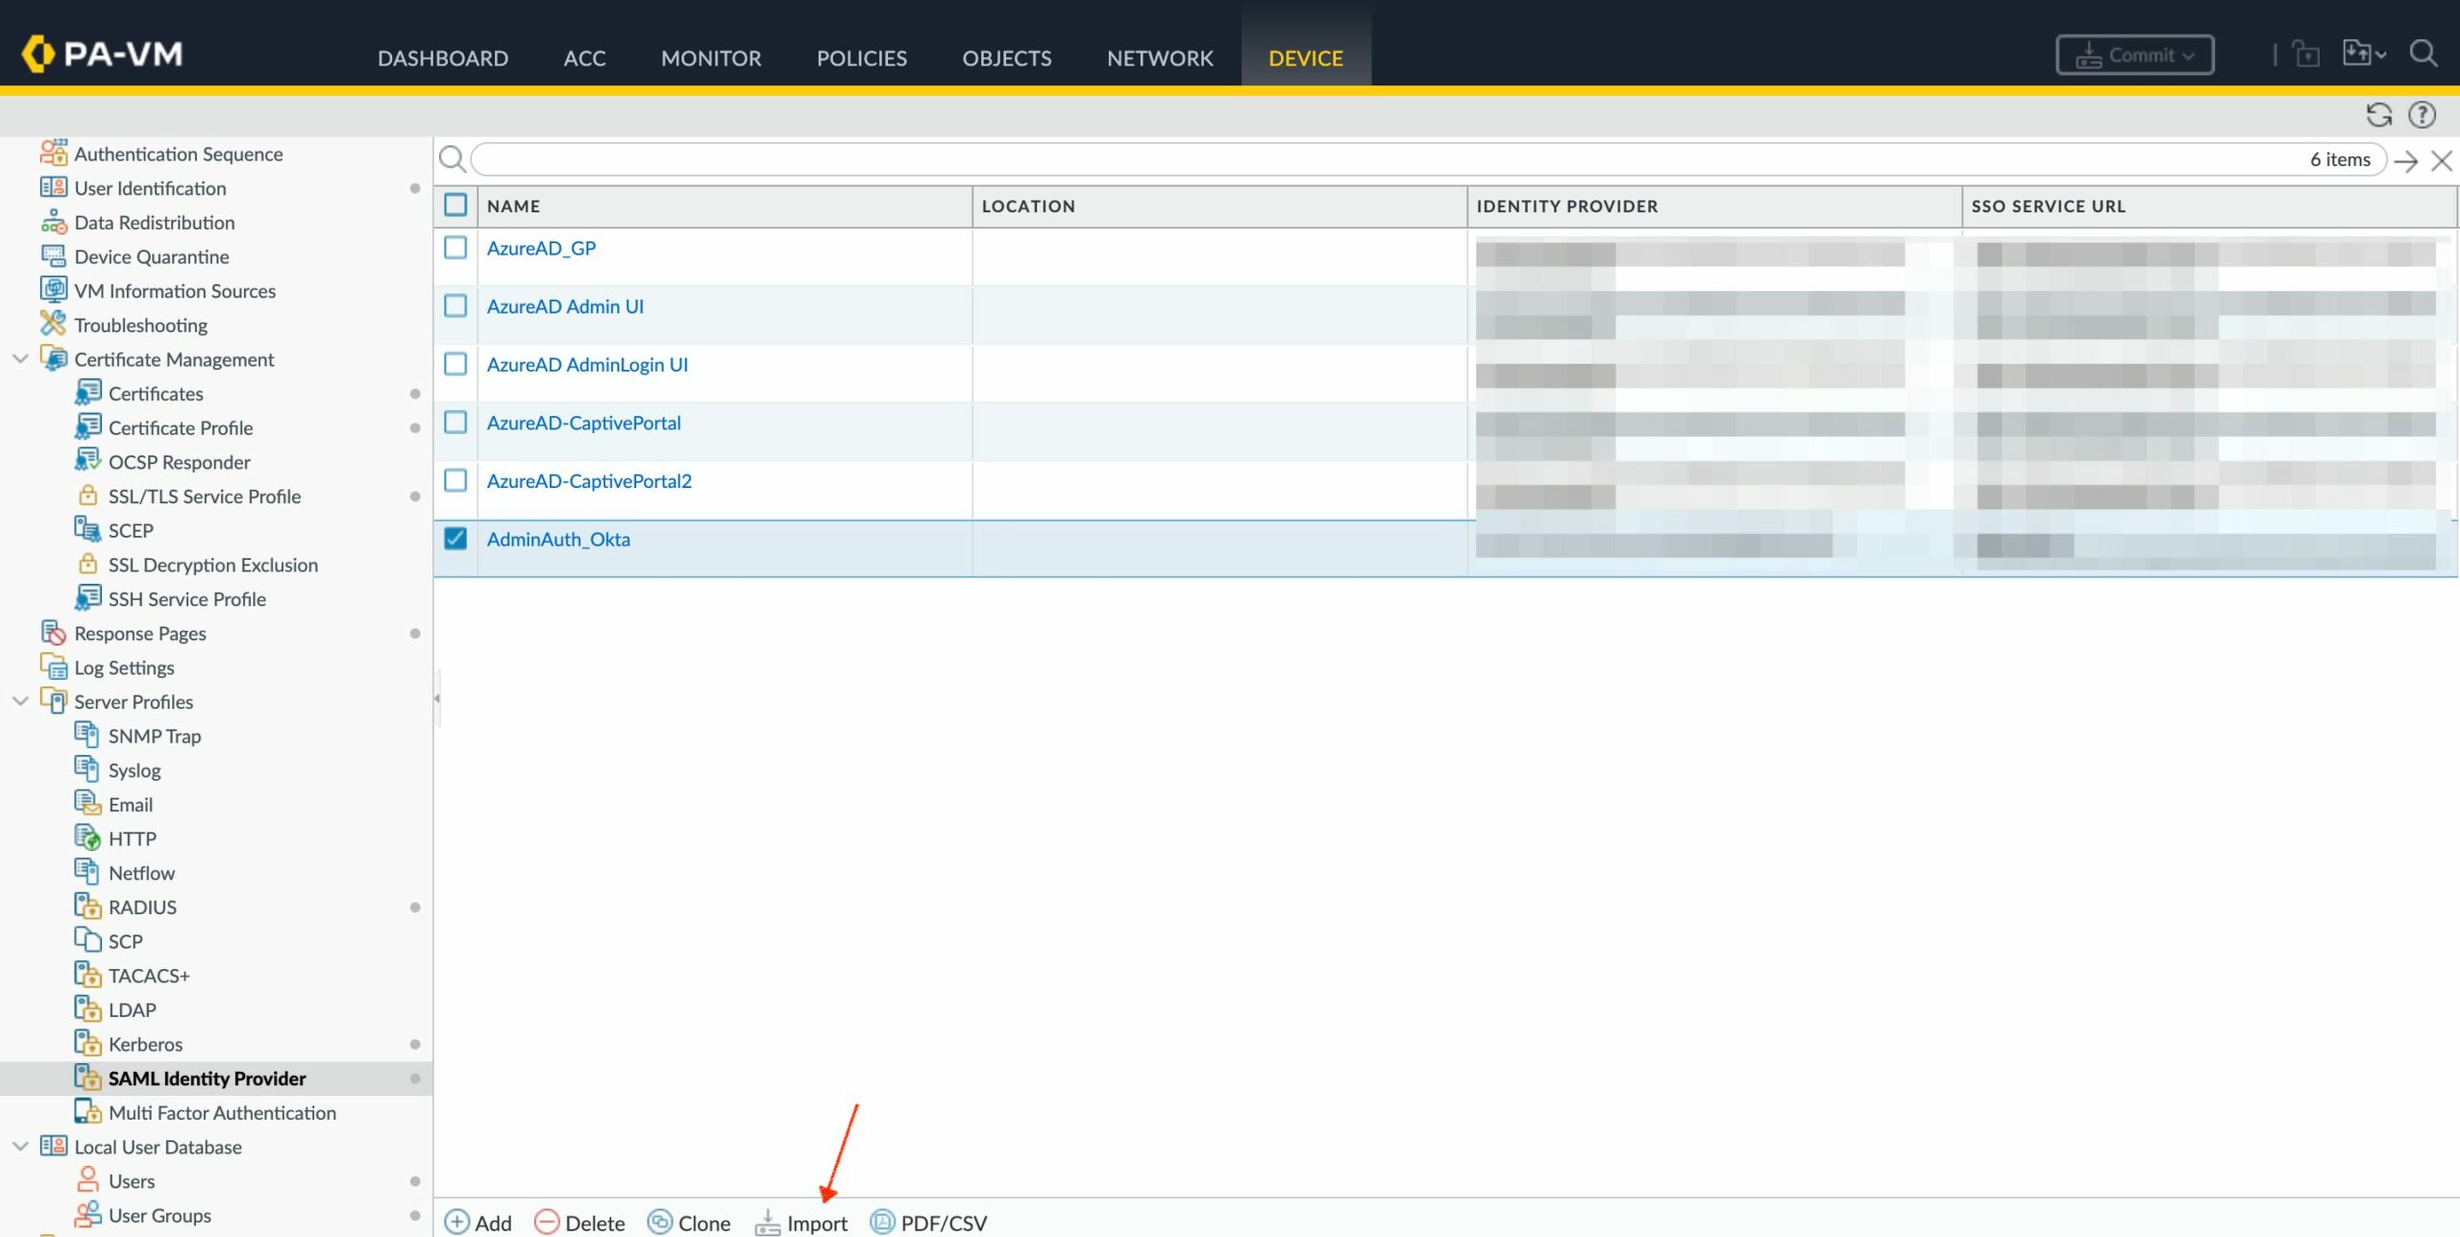Screen dimensions: 2460x1237
Task: Check the AzureAD_GP row checkbox
Action: click(x=455, y=248)
